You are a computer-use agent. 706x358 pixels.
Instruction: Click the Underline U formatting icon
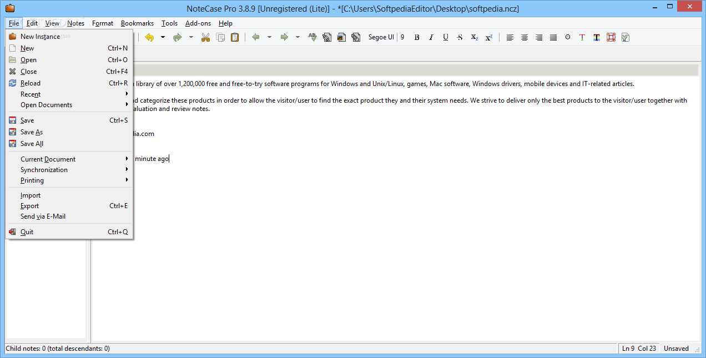tap(446, 37)
